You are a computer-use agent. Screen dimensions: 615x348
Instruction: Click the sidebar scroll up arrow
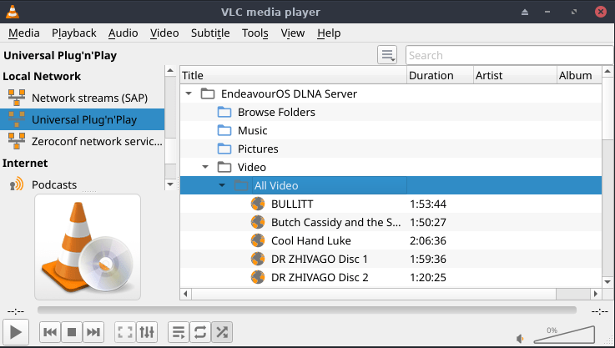(x=170, y=71)
